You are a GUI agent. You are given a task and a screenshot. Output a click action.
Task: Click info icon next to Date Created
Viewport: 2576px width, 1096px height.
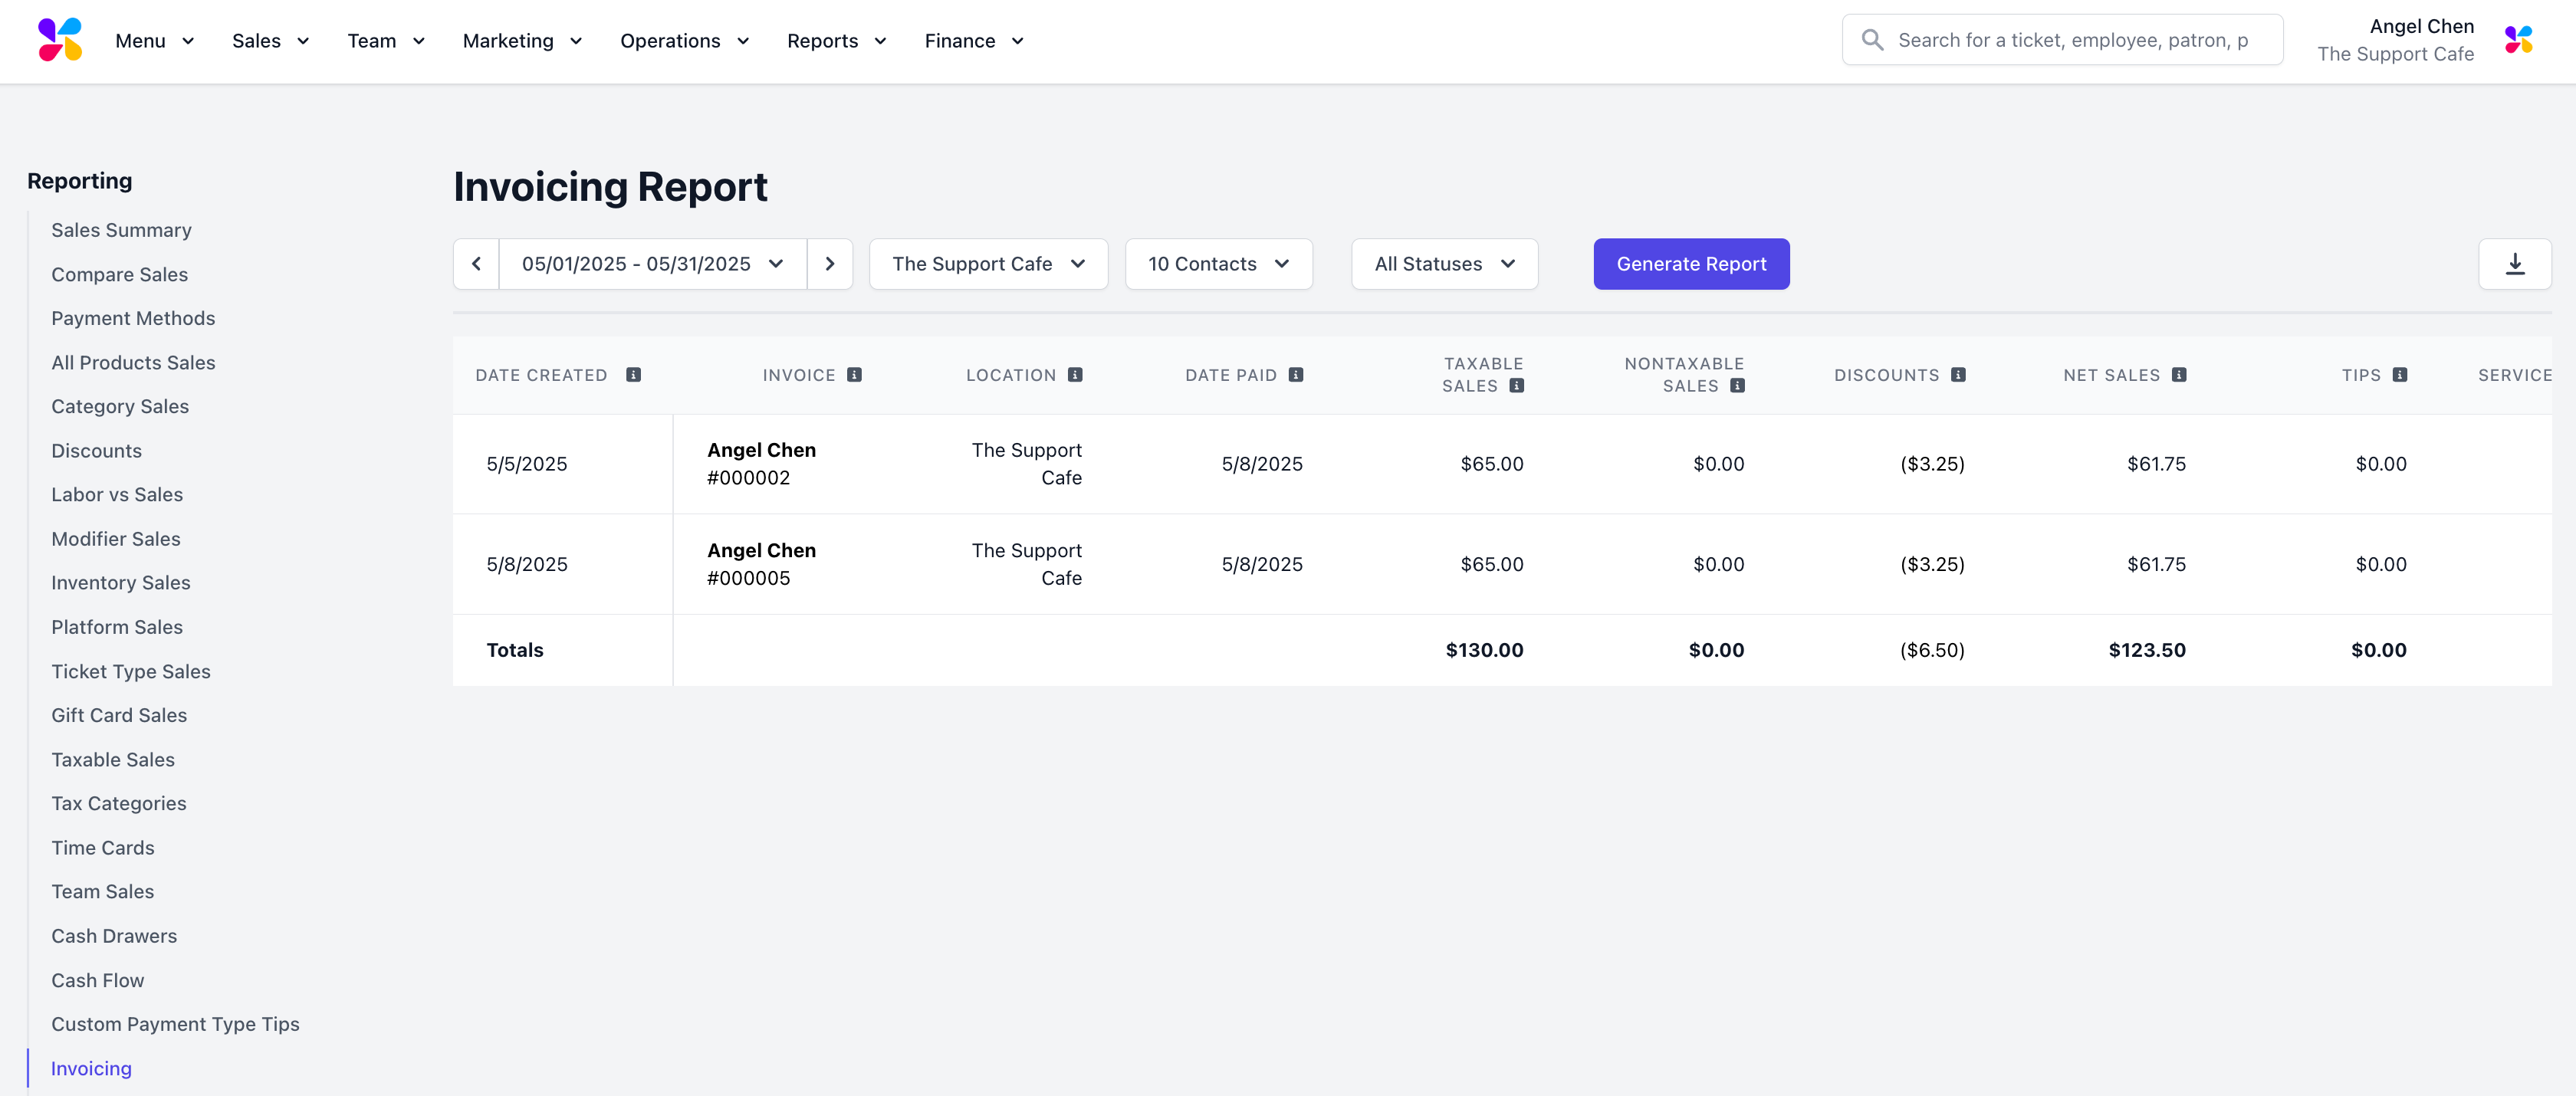(x=633, y=375)
